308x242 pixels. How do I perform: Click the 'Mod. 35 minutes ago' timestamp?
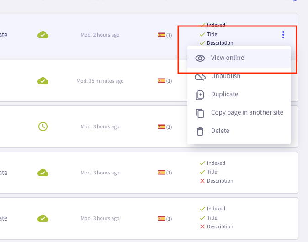pos(100,81)
